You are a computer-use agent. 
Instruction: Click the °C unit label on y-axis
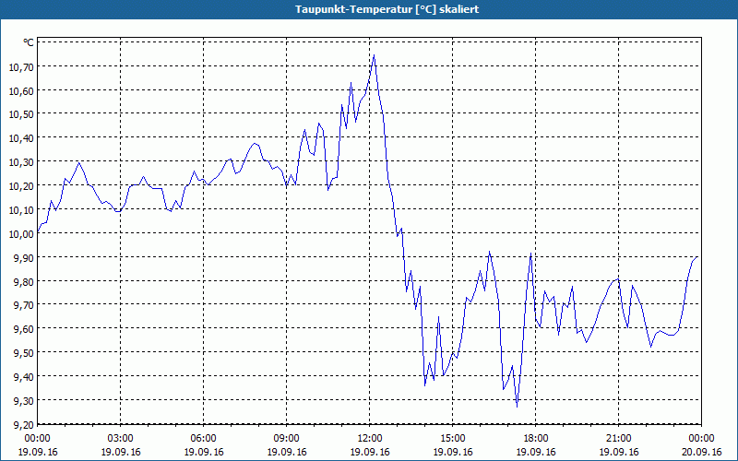(x=29, y=42)
